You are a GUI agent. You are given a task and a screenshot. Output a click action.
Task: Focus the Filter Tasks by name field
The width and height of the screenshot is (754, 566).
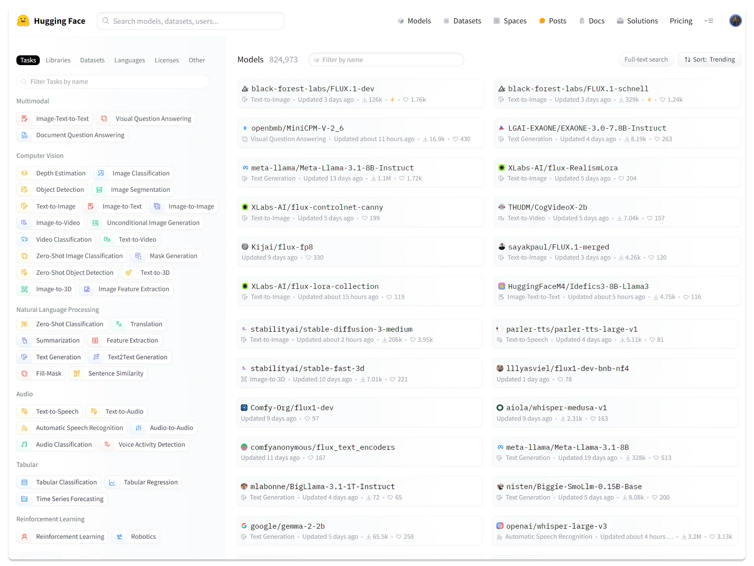[113, 81]
